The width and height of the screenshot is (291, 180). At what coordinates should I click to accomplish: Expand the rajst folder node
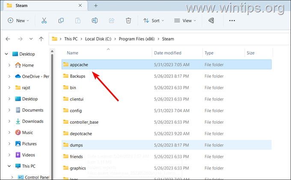(x=9, y=88)
